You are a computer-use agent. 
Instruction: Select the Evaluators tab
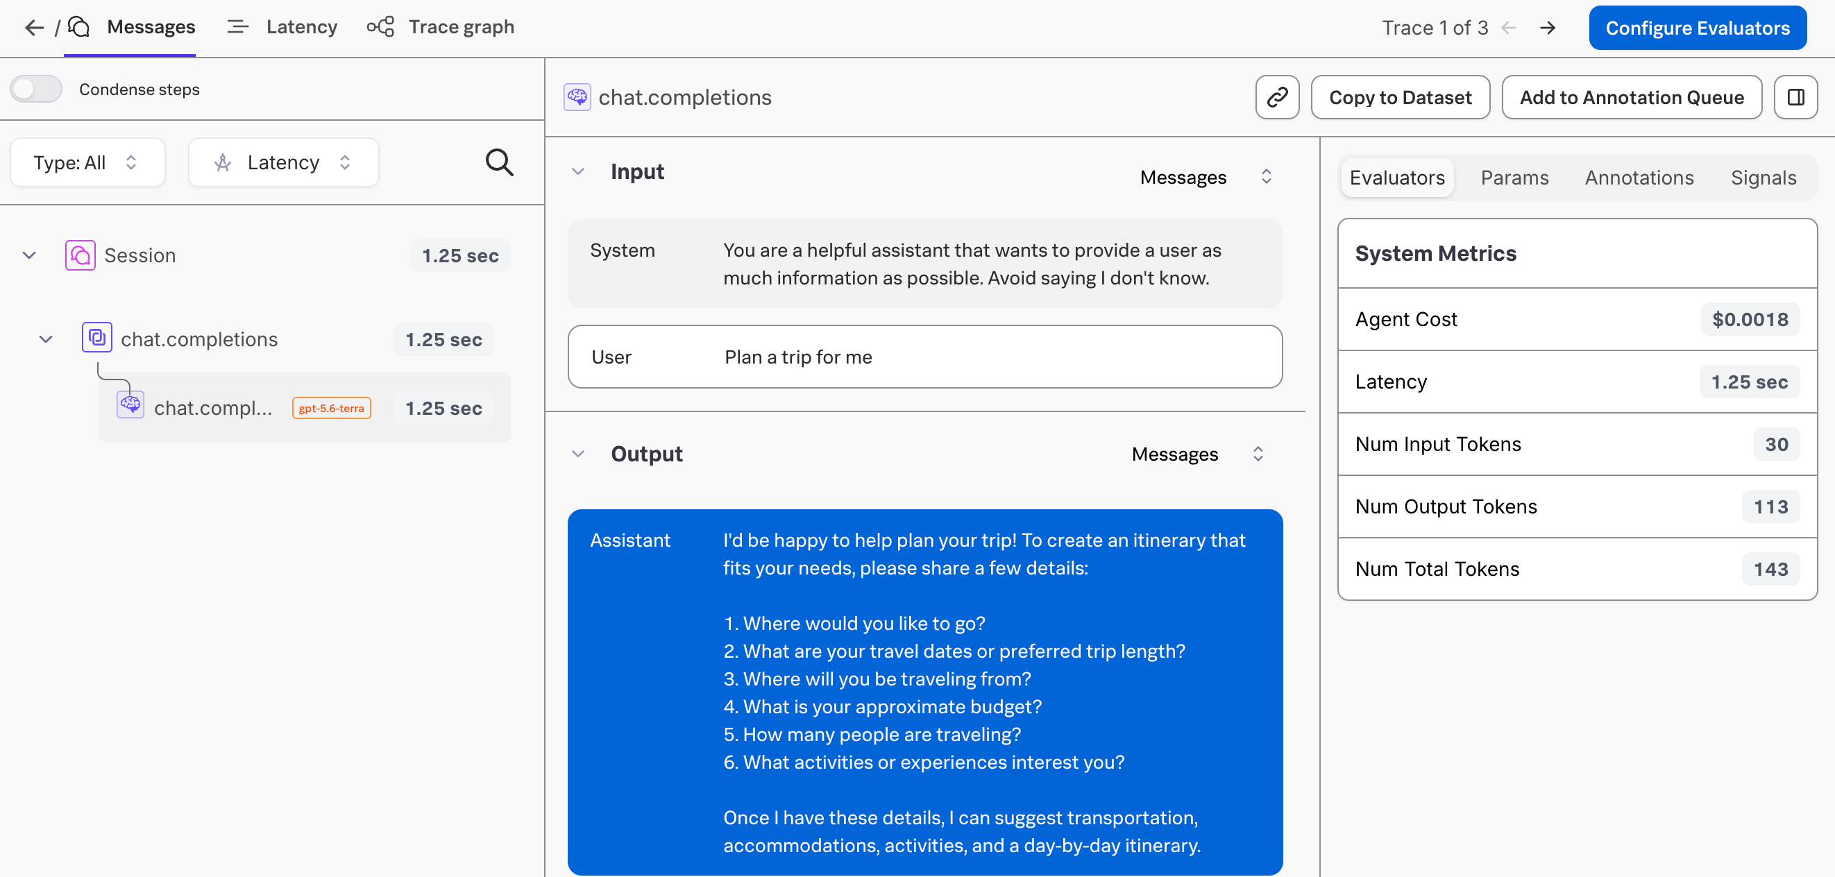click(x=1397, y=178)
